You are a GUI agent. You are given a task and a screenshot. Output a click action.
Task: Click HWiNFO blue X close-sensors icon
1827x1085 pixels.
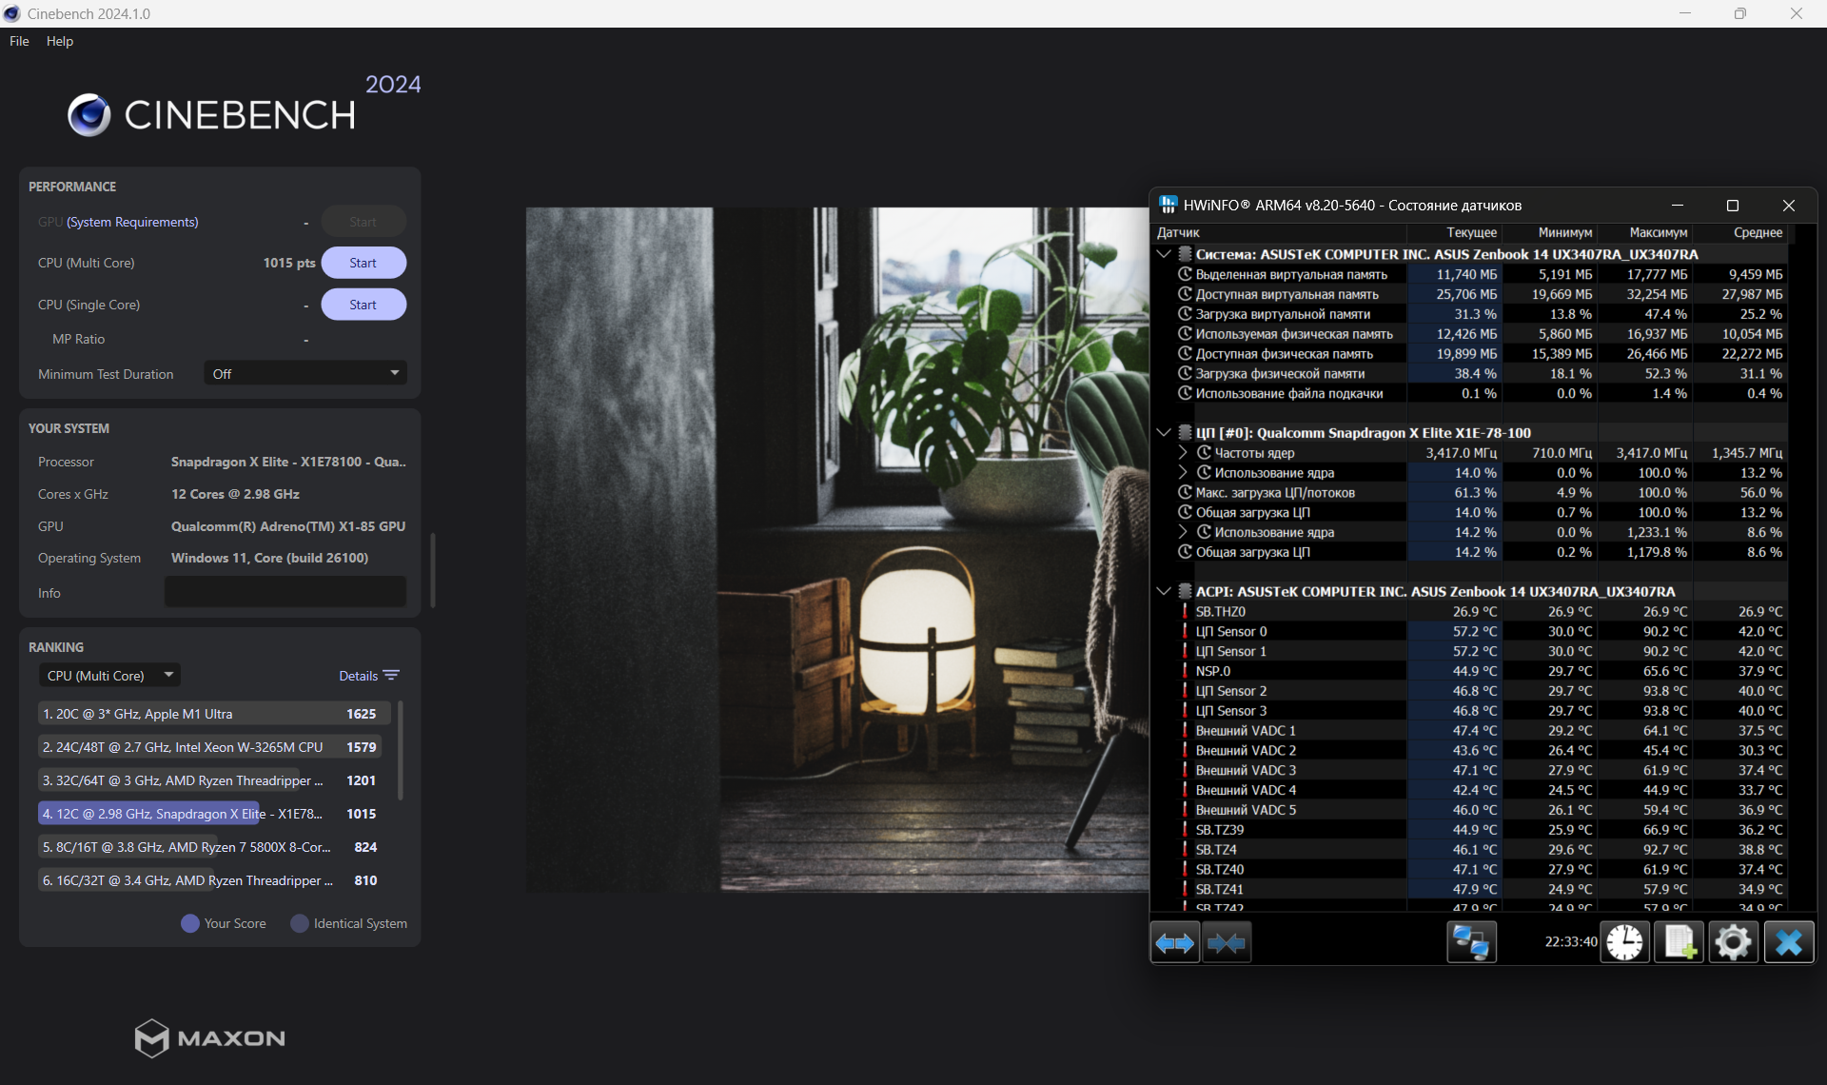coord(1788,942)
